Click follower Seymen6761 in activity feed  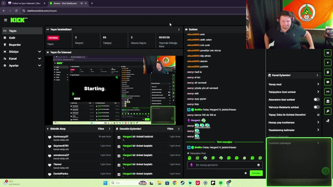pos(61,146)
